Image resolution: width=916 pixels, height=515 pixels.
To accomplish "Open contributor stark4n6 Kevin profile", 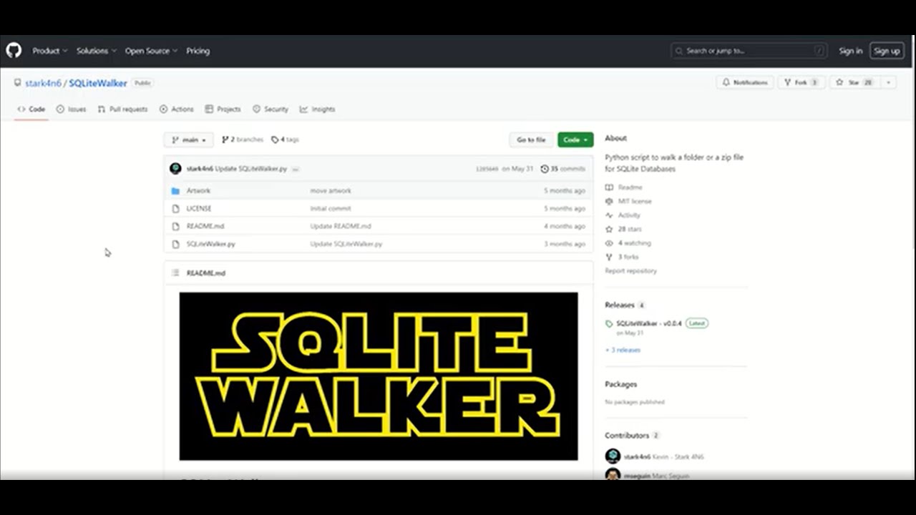I will pyautogui.click(x=655, y=456).
